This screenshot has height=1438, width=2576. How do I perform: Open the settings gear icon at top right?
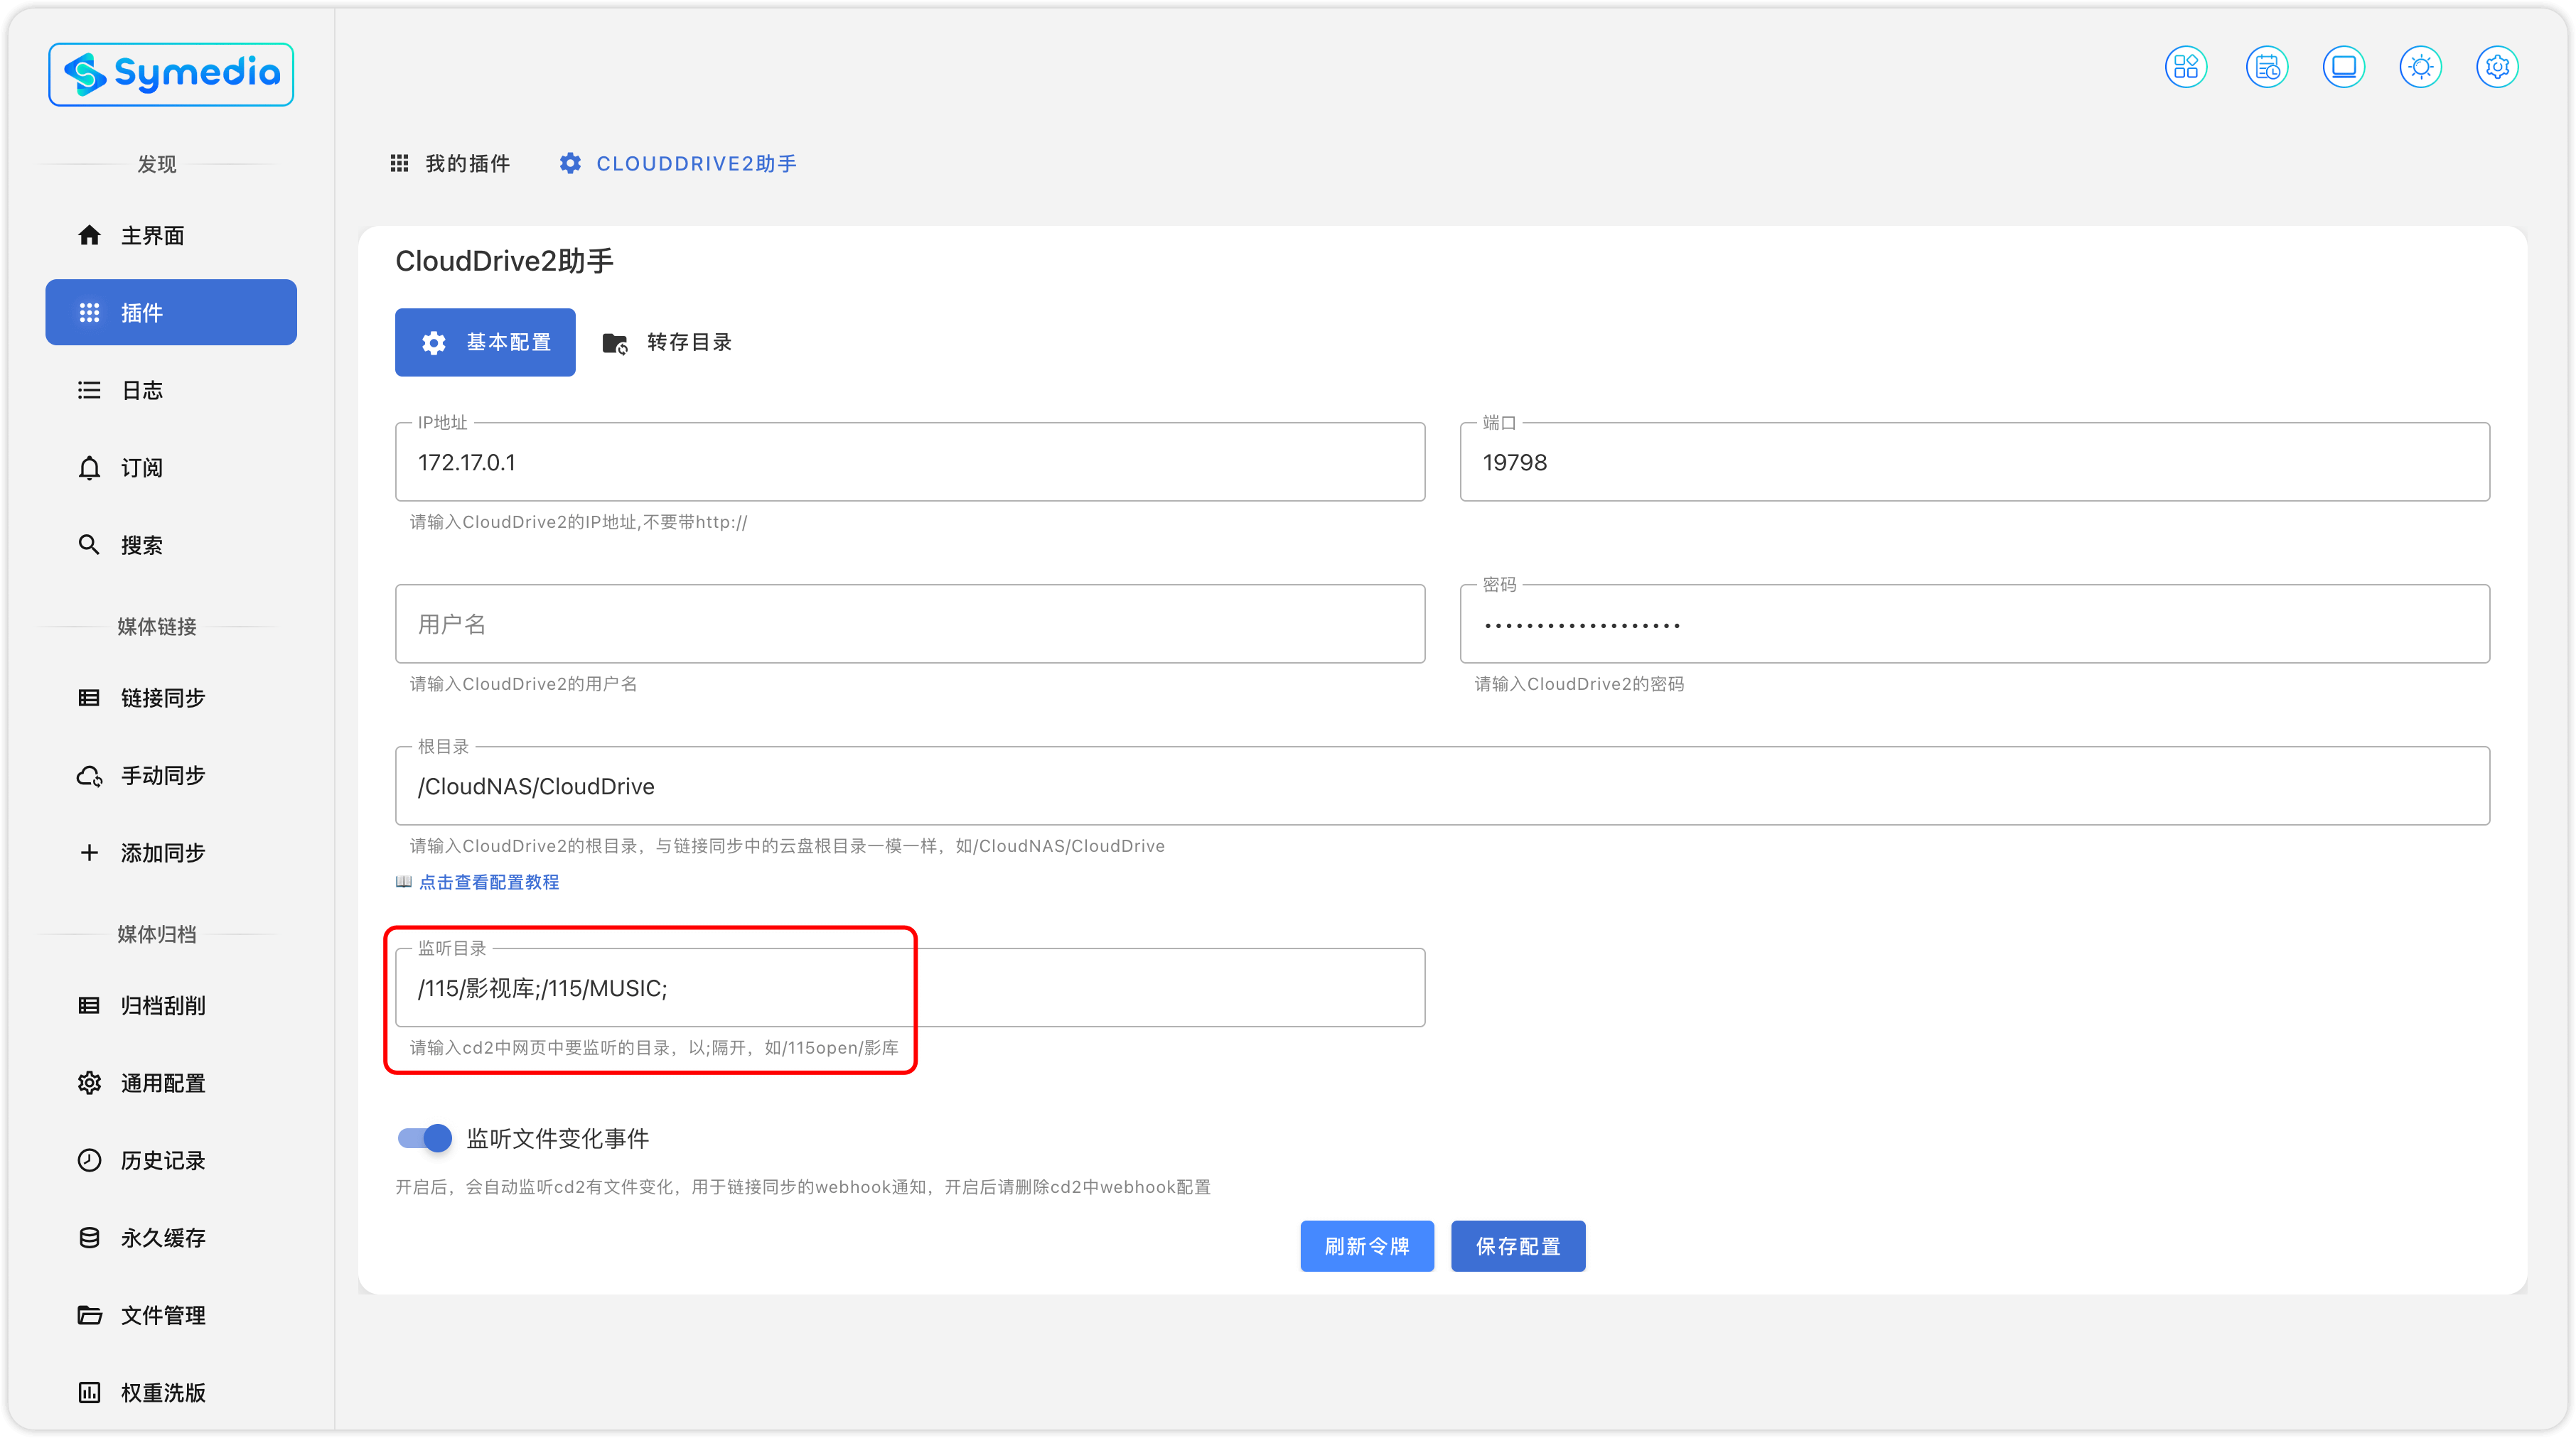pyautogui.click(x=2497, y=67)
